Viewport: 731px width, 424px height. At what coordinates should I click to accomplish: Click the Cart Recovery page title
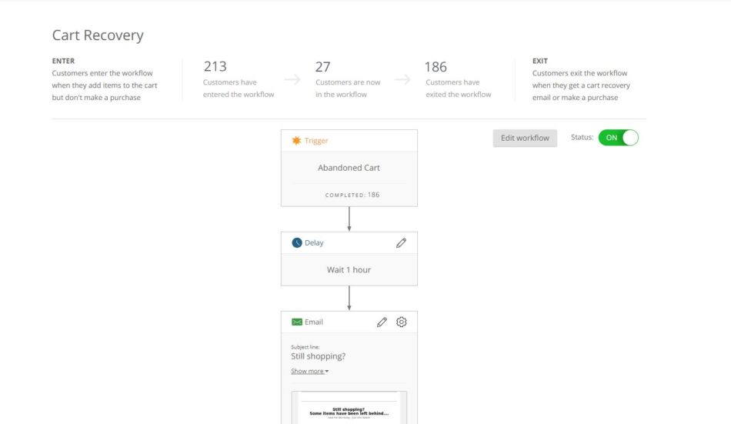[x=98, y=35]
